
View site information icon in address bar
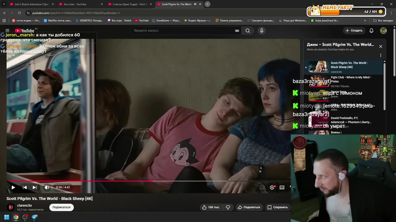pos(28,13)
